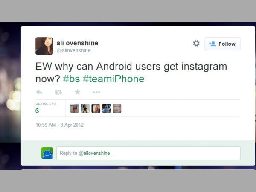Viewport: 256px width, 192px height.
Task: Open ali ovenshine's profile picture
Action: coord(44,46)
